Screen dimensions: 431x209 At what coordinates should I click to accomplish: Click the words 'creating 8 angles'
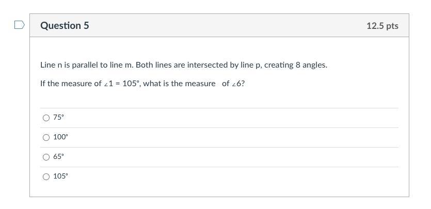(x=295, y=65)
